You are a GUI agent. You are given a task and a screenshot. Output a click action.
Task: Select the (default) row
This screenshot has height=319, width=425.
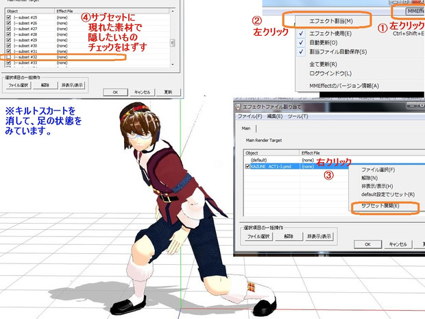click(x=334, y=160)
